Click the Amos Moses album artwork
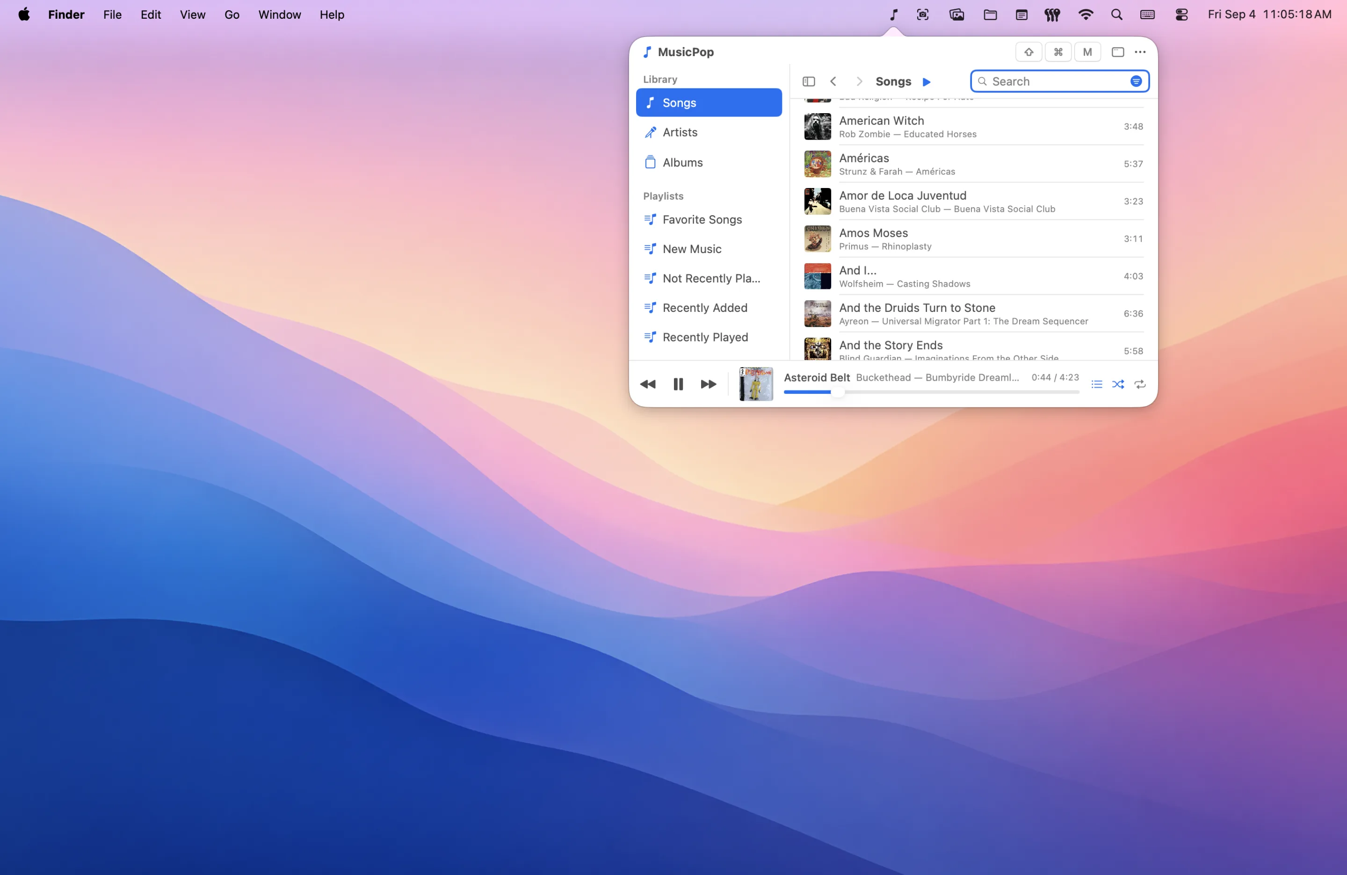This screenshot has height=875, width=1347. click(817, 239)
